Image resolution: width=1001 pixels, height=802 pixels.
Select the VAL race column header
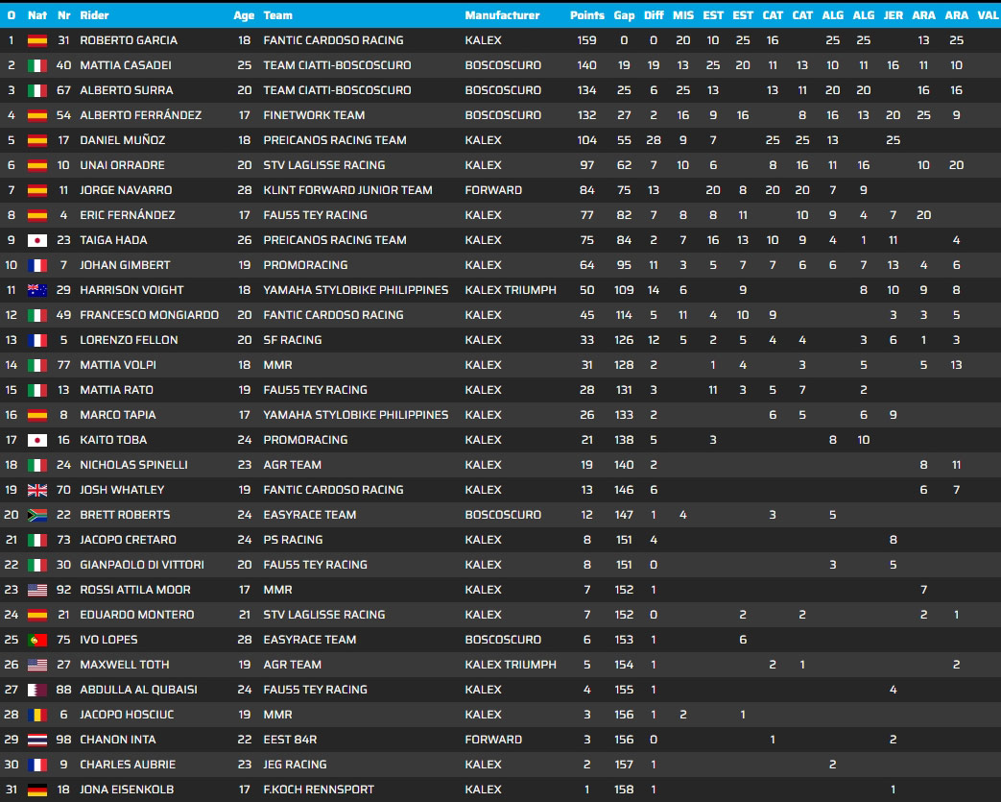point(987,15)
